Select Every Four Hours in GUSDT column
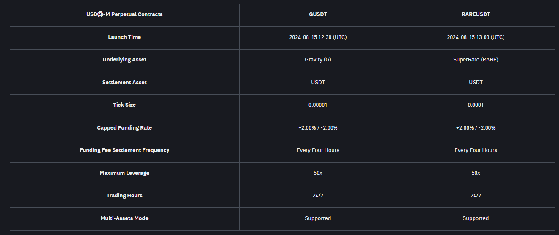This screenshot has width=559, height=235. [318, 150]
